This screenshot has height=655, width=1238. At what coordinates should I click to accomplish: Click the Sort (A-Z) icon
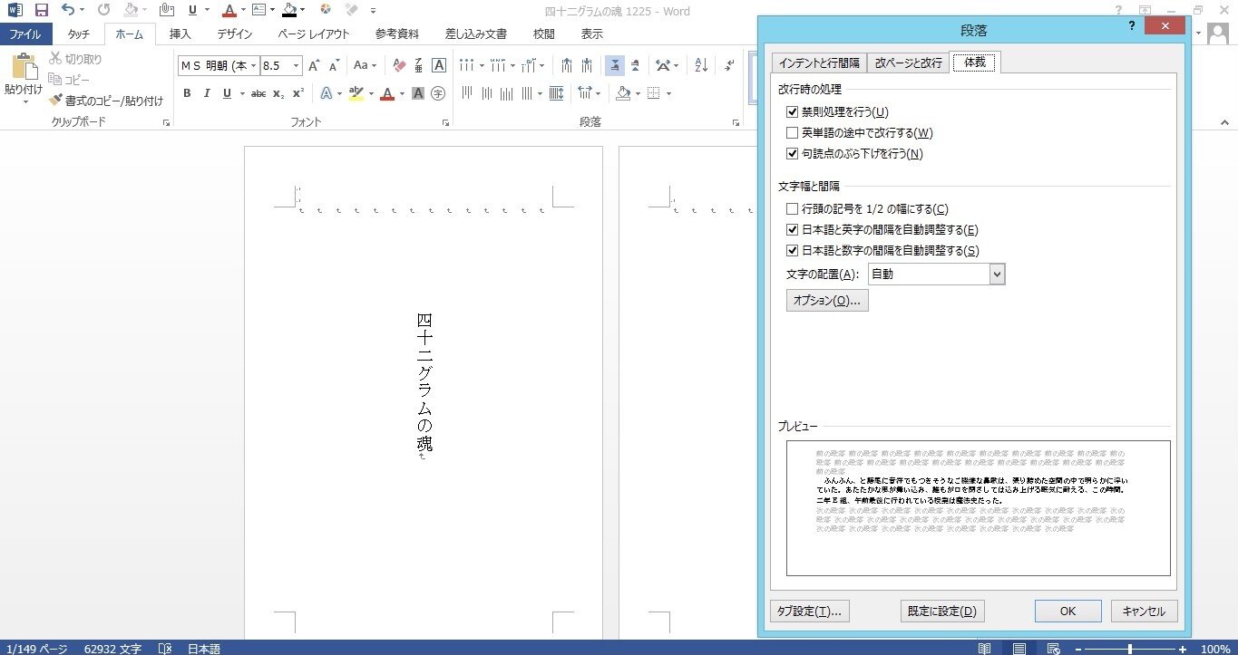tap(701, 65)
